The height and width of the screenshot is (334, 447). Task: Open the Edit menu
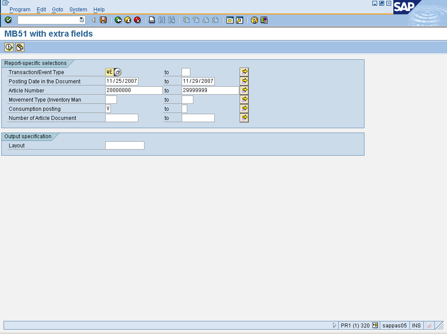pyautogui.click(x=41, y=10)
